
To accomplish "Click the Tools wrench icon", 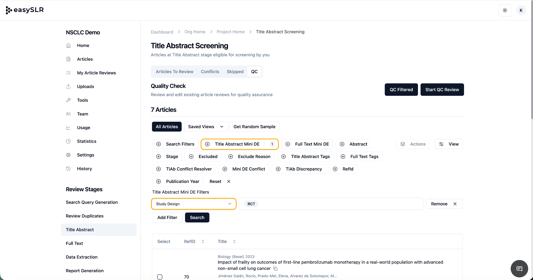I will [x=68, y=100].
